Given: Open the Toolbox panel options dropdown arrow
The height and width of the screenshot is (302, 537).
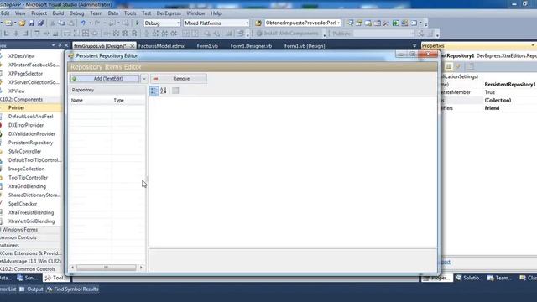Looking at the screenshot, I should pos(54,45).
